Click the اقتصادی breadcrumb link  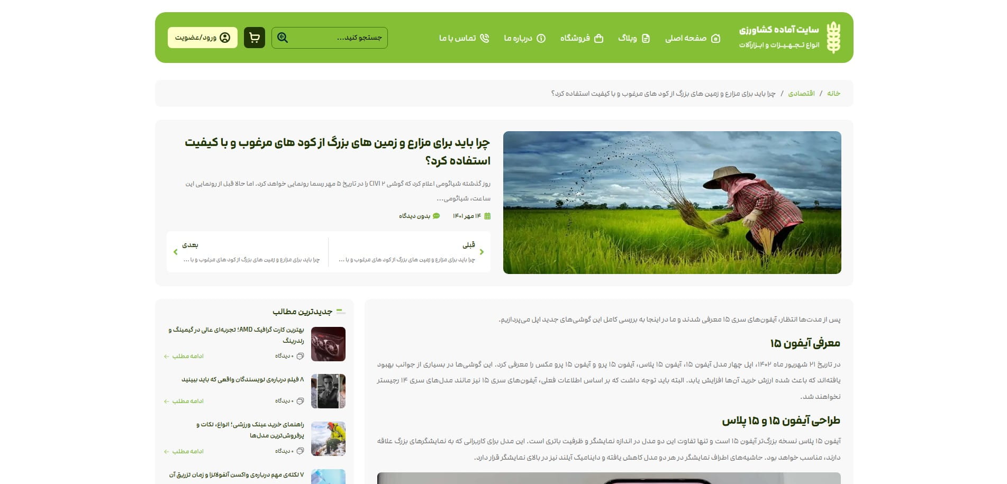tap(801, 93)
